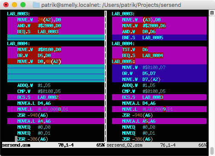This screenshot has height=156, width=215.
Task: Click the split pane icon above scrollbar
Action: (212, 13)
